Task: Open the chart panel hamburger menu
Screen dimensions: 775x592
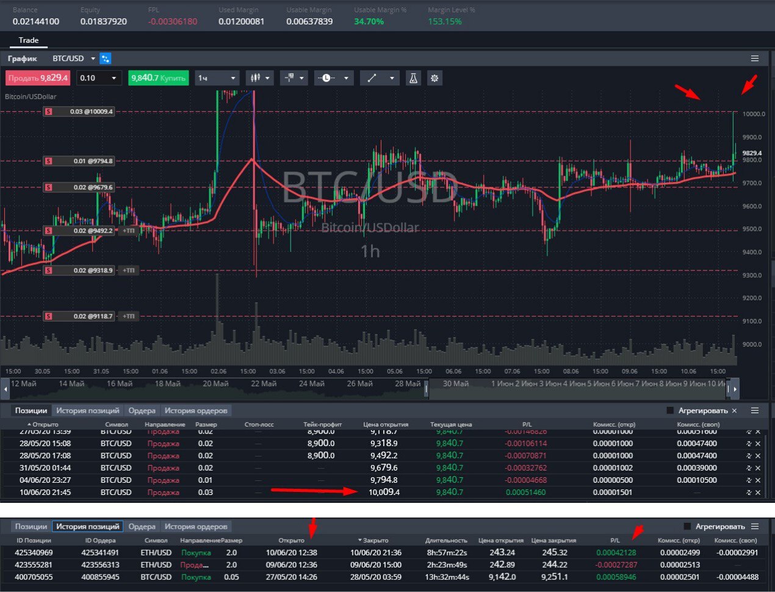Action: [755, 59]
